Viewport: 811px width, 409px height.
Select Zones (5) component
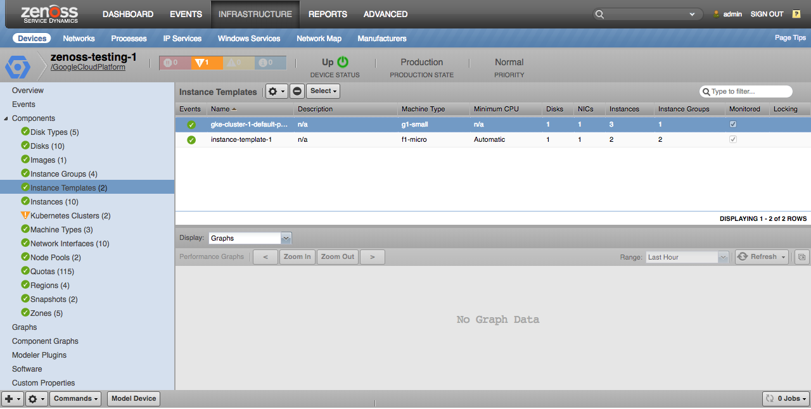coord(46,313)
